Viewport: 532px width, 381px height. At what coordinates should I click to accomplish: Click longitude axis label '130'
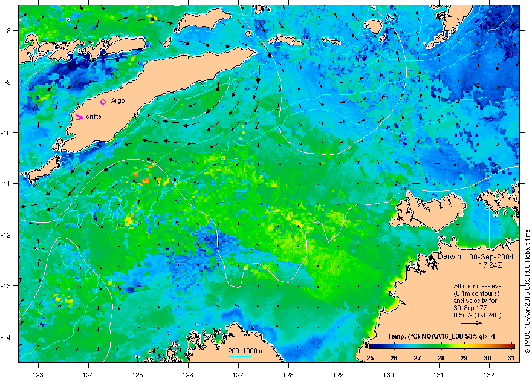coord(389,375)
